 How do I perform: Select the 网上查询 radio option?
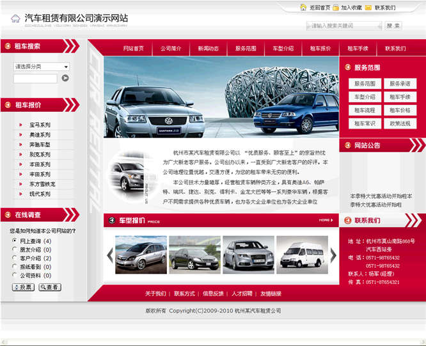click(15, 241)
